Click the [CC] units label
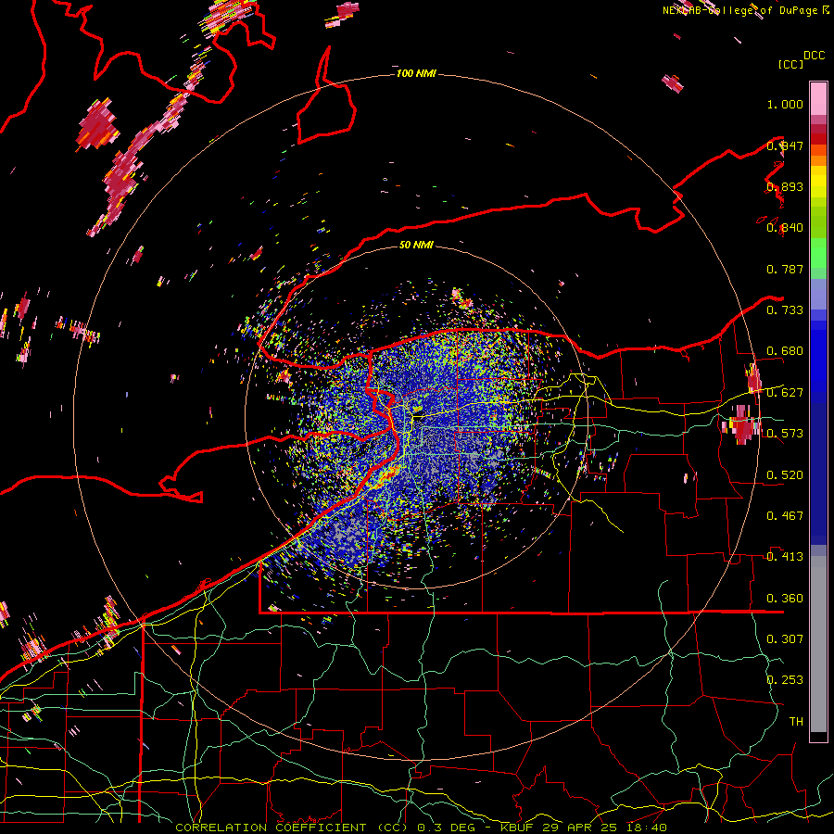Image resolution: width=834 pixels, height=834 pixels. [x=790, y=64]
